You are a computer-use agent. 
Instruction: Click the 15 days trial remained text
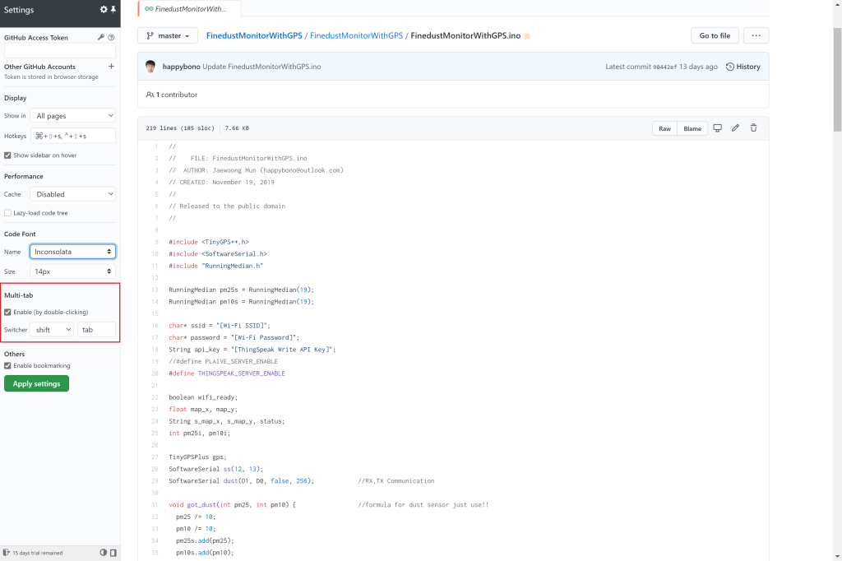[38, 553]
